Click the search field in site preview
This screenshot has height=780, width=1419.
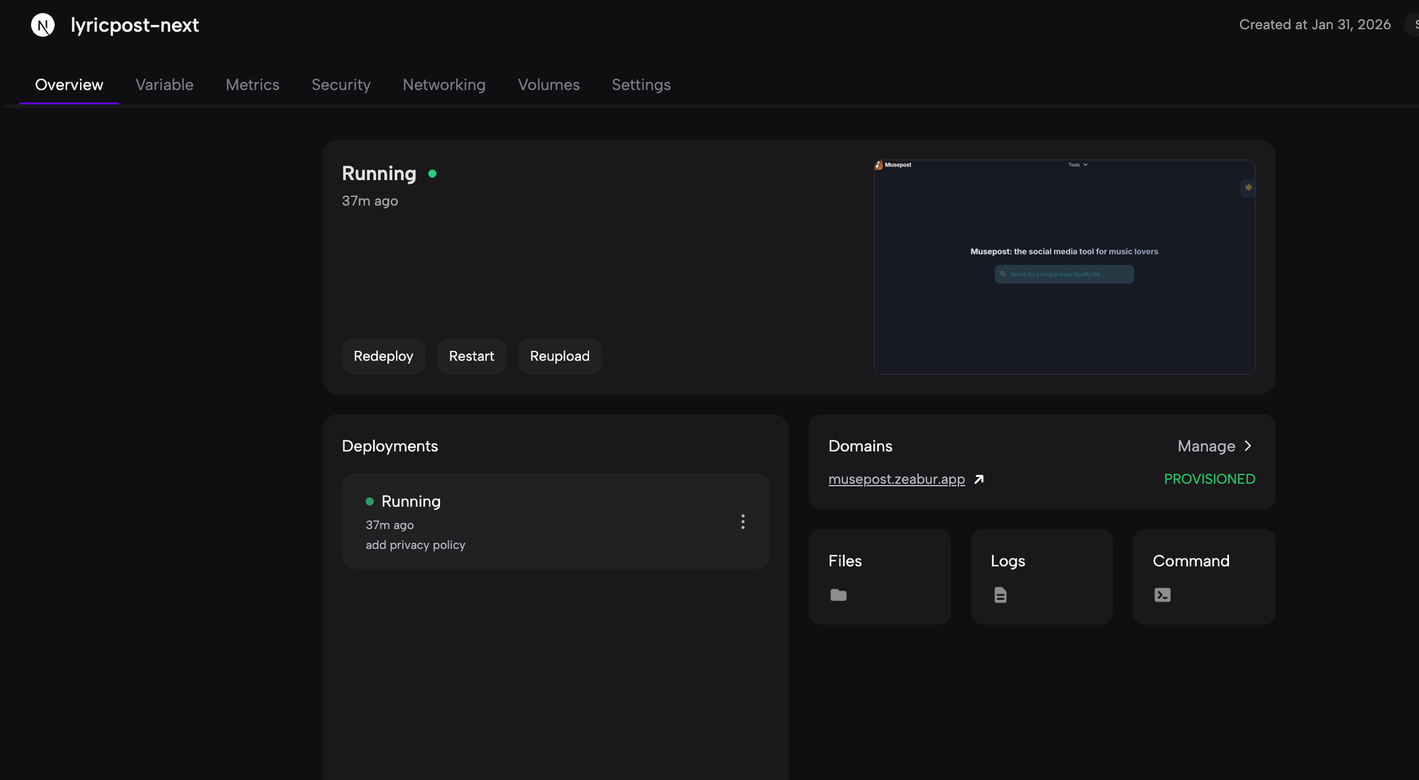[1064, 274]
